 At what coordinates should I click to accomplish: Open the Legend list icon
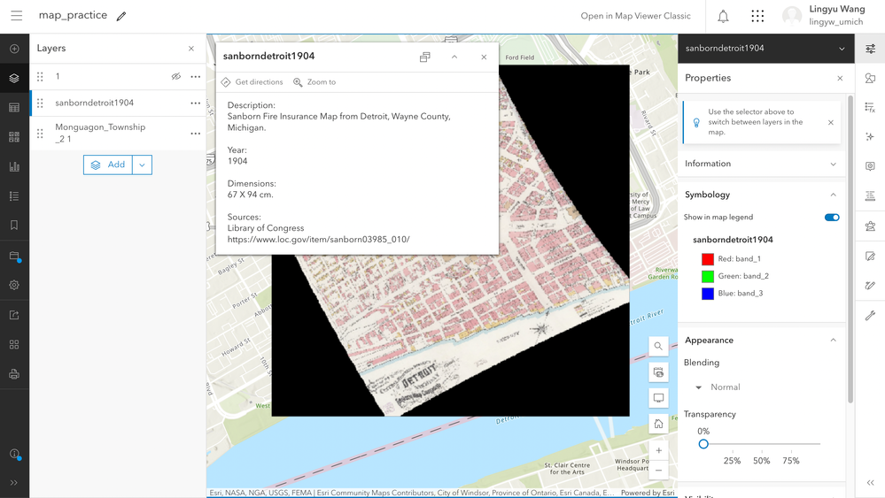15,196
